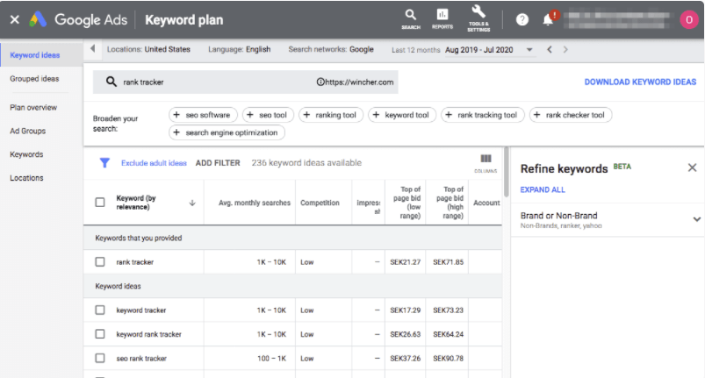Tick the checkbox for rank tracker keyword

(100, 261)
